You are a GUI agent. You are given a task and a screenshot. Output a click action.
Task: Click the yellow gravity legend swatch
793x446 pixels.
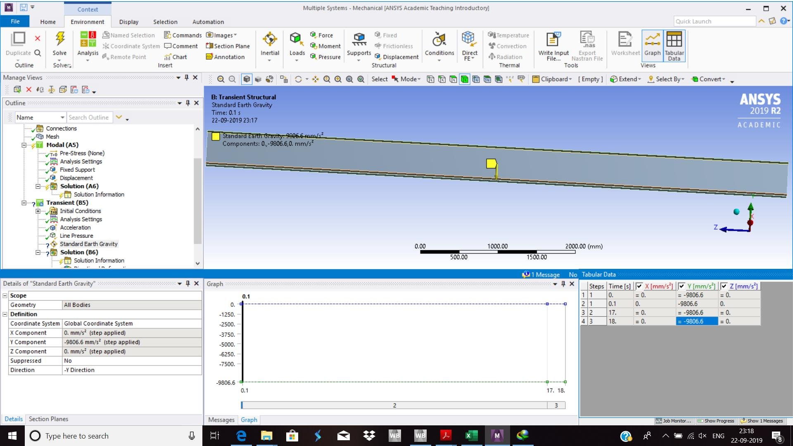click(x=216, y=136)
